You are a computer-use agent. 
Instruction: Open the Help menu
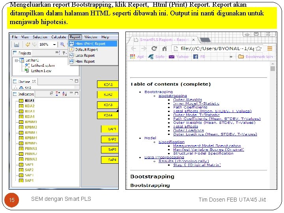pyautogui.click(x=105, y=37)
